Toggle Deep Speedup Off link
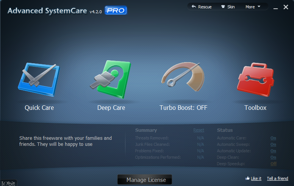The image size is (294, 186). 274,164
